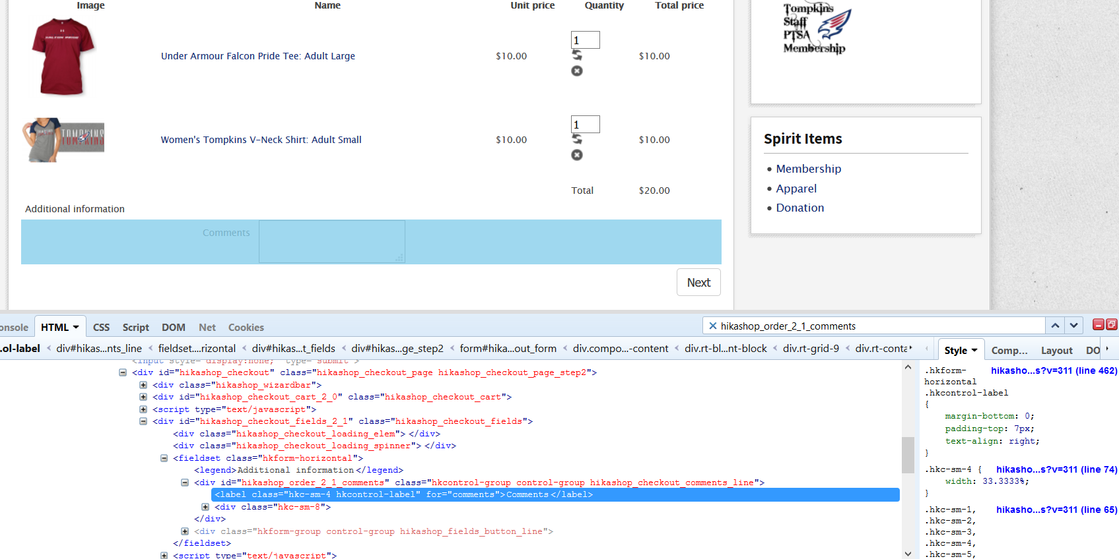Click the red Under Armour tee thumbnail
Image resolution: width=1119 pixels, height=559 pixels.
pos(63,57)
